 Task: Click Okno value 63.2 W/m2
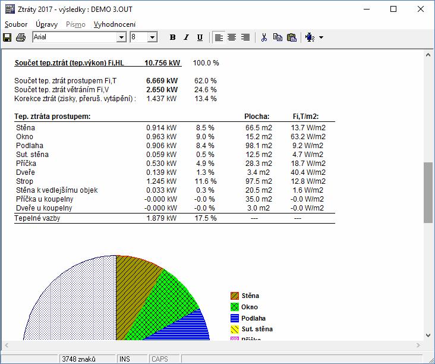(x=308, y=137)
